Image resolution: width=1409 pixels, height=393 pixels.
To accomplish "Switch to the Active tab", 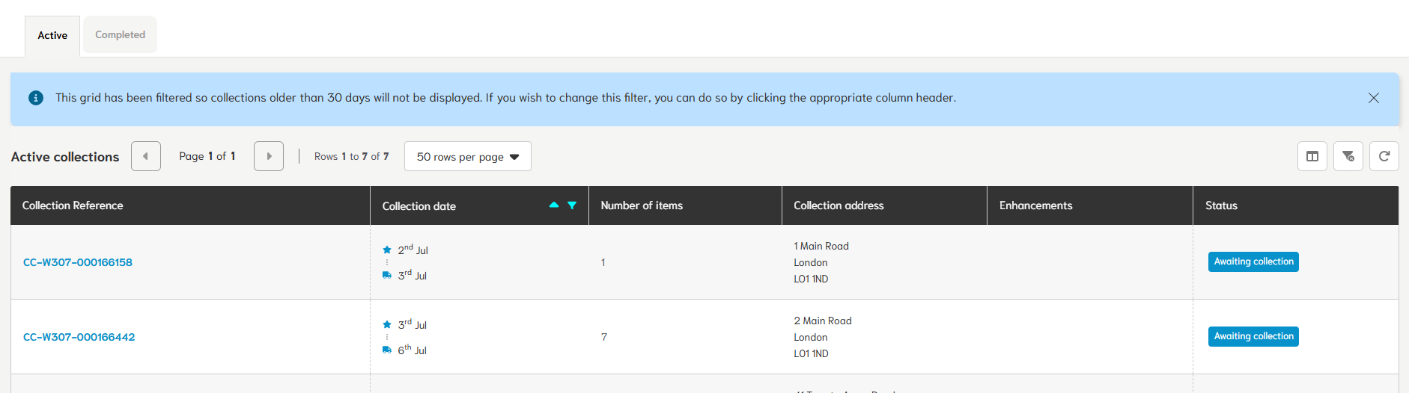I will (52, 35).
